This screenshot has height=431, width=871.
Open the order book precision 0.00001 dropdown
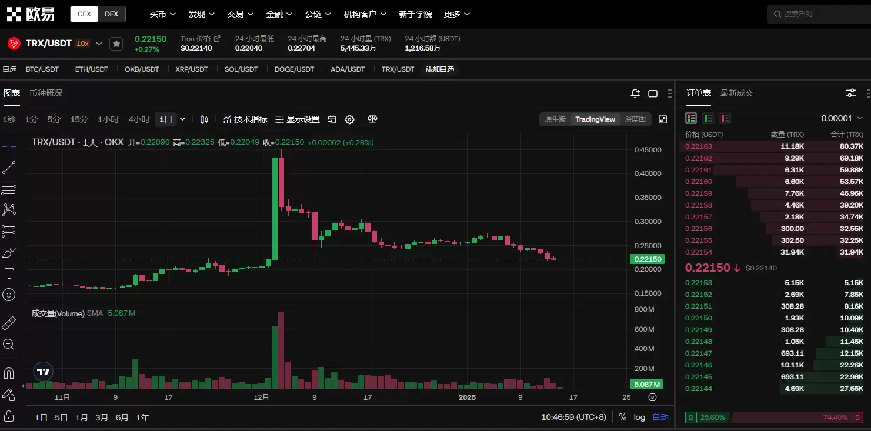pyautogui.click(x=842, y=118)
